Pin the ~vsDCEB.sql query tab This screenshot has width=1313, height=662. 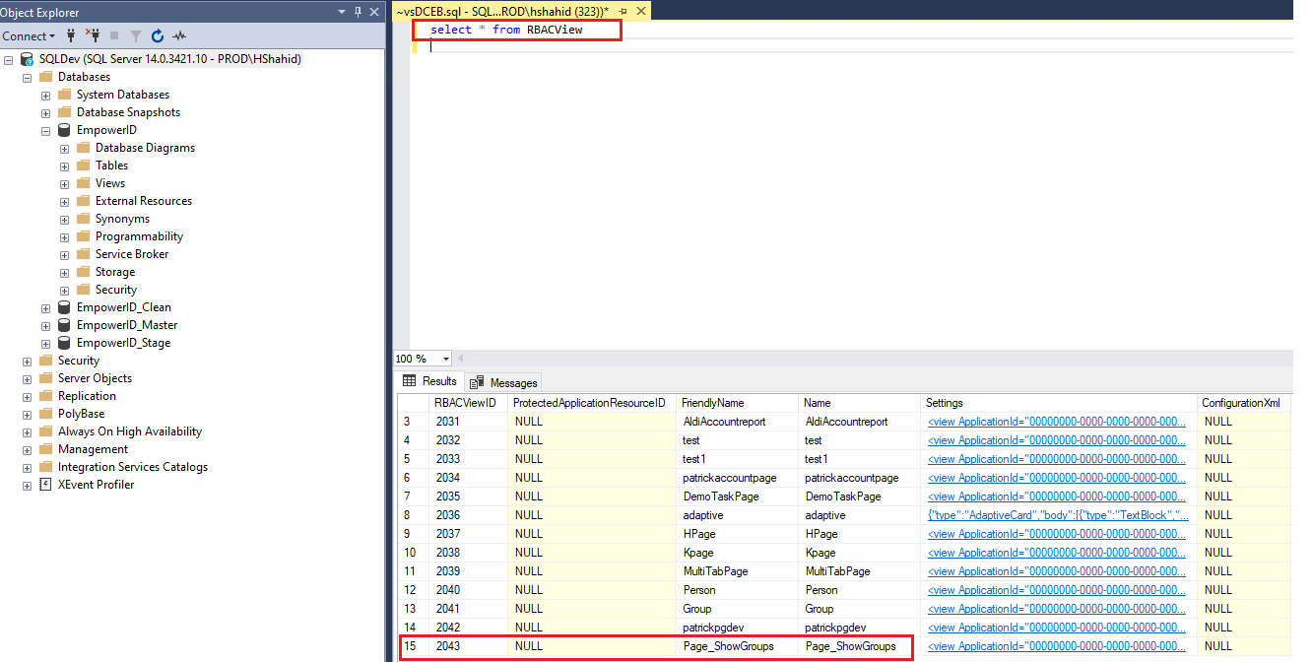click(624, 11)
